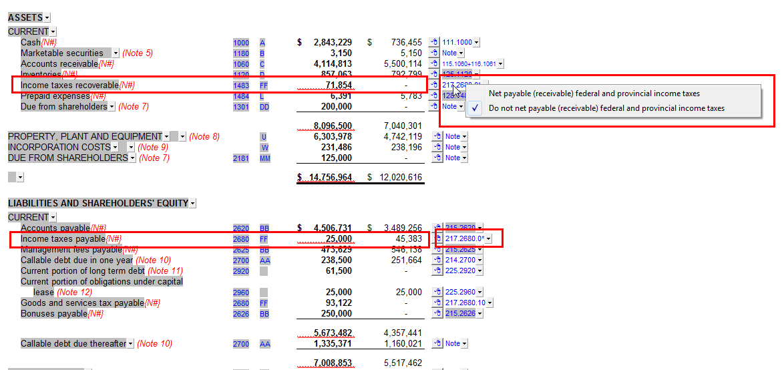
Task: Click the mouse options icon on the Income taxes recoverable row
Action: point(435,85)
